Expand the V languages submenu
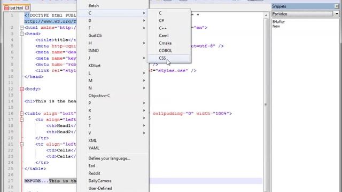Viewport: 342px width, 192px height. tap(113, 133)
